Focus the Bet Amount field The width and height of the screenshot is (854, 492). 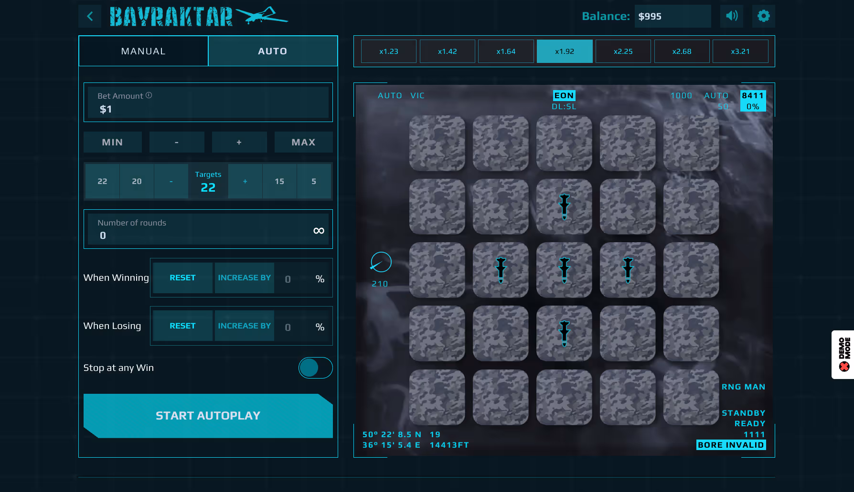point(208,102)
